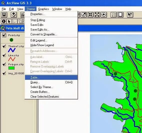Select the Line.shp theme name
The height and width of the screenshot is (133, 142).
[x=13, y=55]
